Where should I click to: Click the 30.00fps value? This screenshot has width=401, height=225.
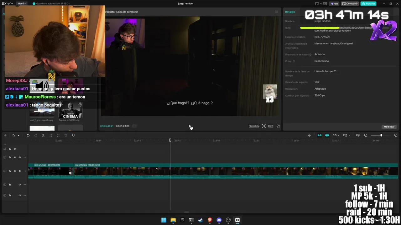pyautogui.click(x=320, y=95)
